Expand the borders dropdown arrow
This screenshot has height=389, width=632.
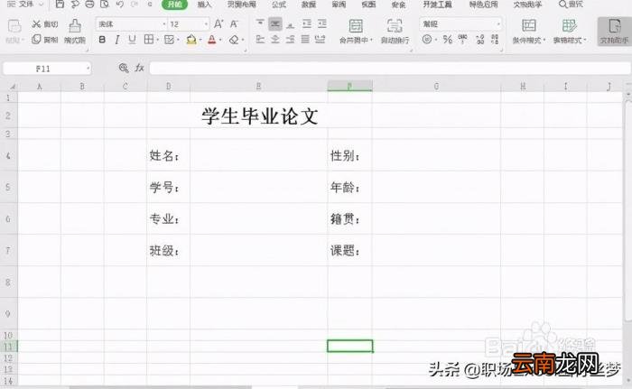coord(157,40)
